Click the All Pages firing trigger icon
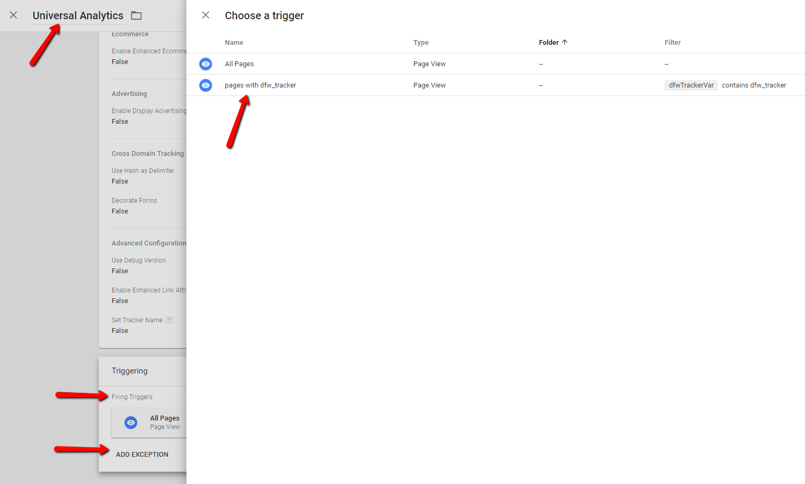The image size is (805, 484). (131, 423)
